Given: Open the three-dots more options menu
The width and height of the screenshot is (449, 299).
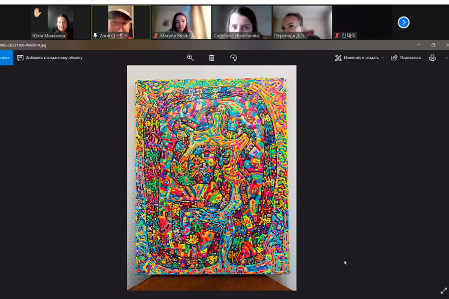Looking at the screenshot, I should pyautogui.click(x=447, y=58).
